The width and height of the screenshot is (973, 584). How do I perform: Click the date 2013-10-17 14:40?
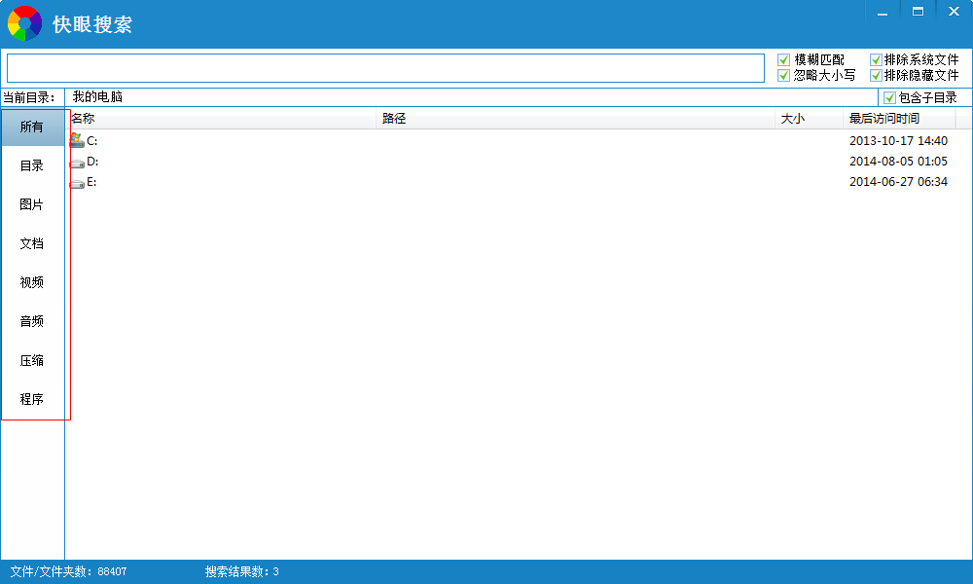(898, 141)
